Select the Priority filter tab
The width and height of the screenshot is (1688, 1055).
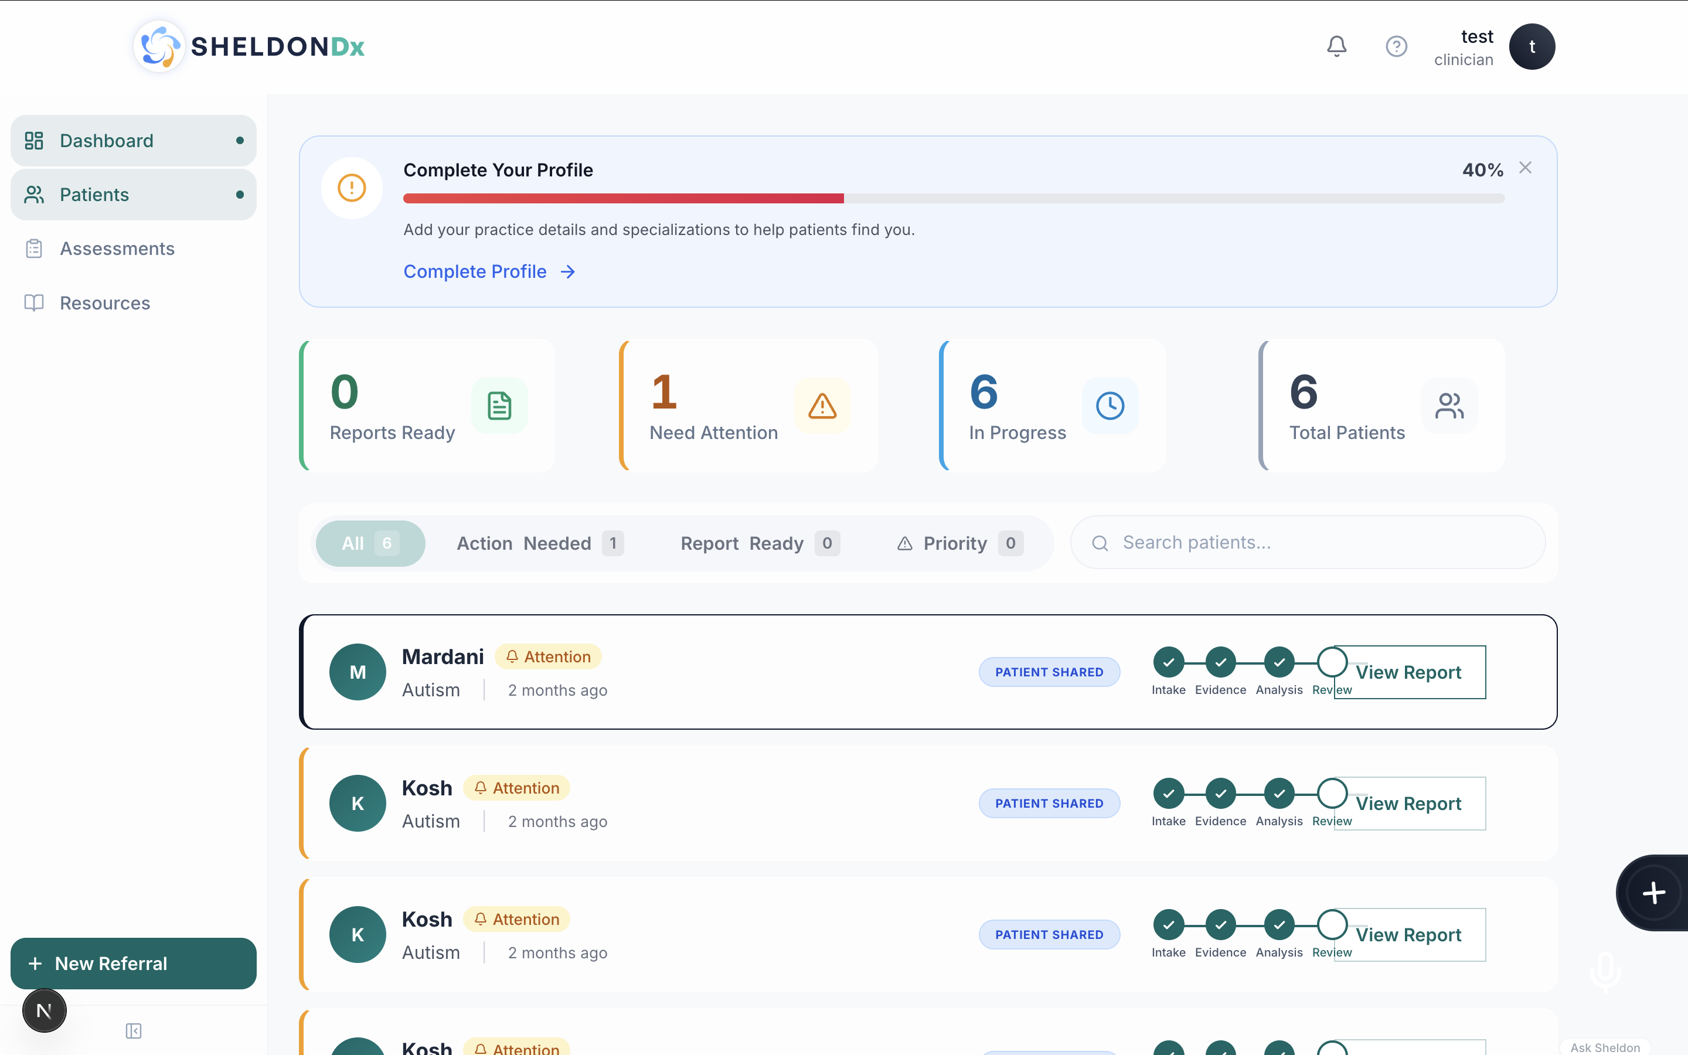click(960, 543)
